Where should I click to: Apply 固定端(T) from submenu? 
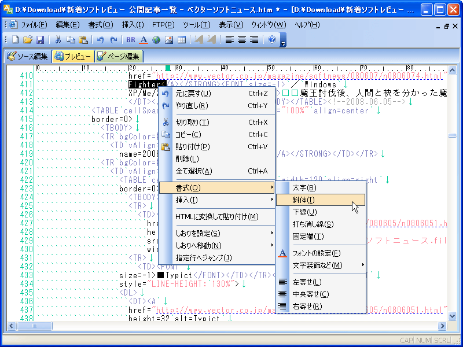pyautogui.click(x=321, y=237)
